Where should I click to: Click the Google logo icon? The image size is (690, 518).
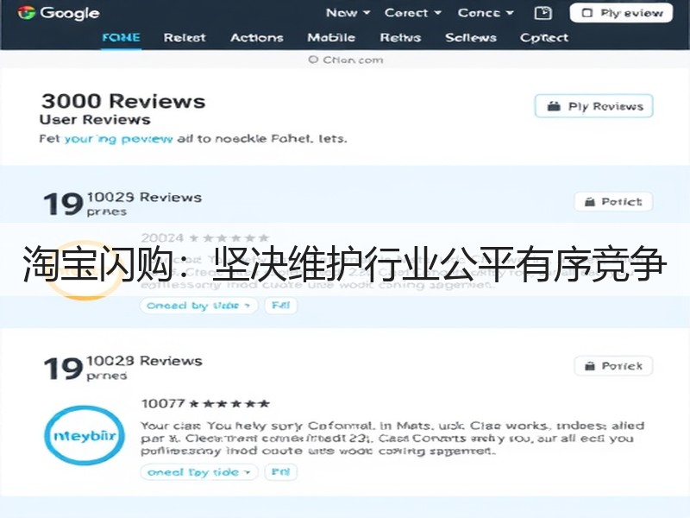coord(26,13)
